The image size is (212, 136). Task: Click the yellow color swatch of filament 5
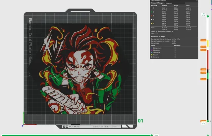click(152, 23)
